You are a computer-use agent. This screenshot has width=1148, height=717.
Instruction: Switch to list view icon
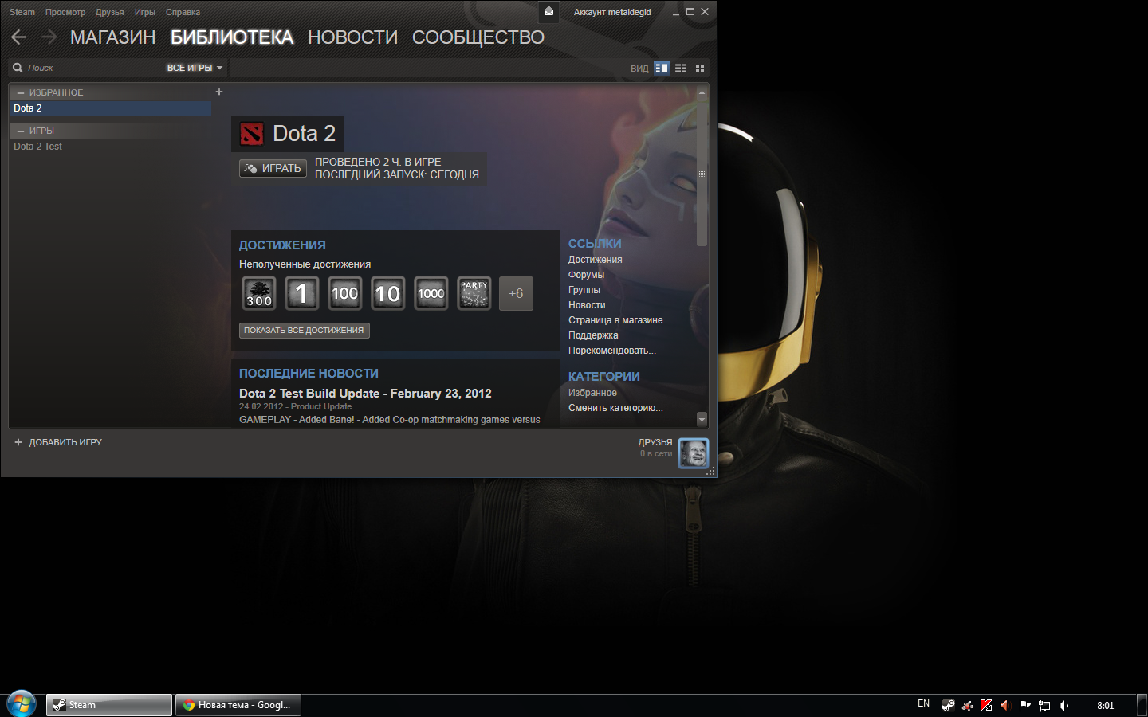coord(681,68)
